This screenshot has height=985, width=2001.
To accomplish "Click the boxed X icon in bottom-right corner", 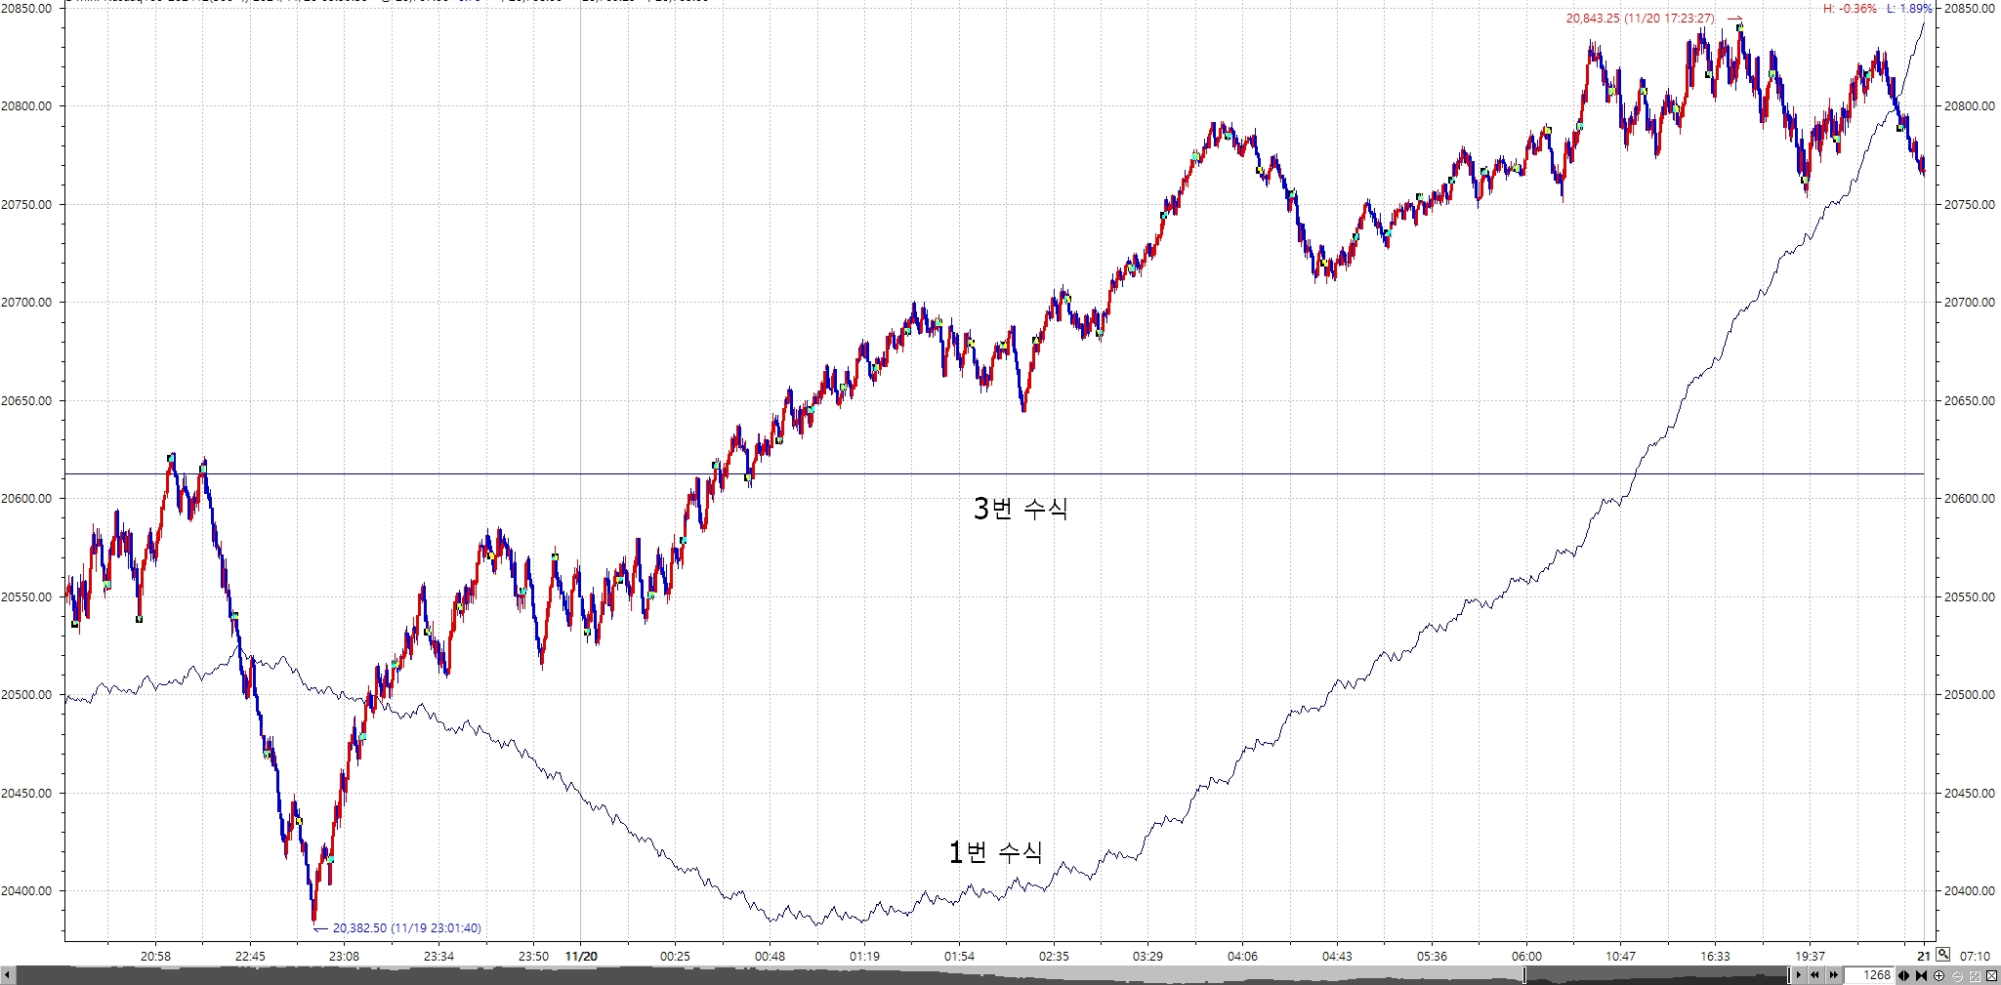I will pos(1990,975).
